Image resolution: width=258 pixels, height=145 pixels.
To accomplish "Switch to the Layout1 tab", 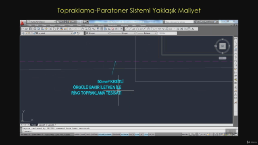I will pos(42,125).
